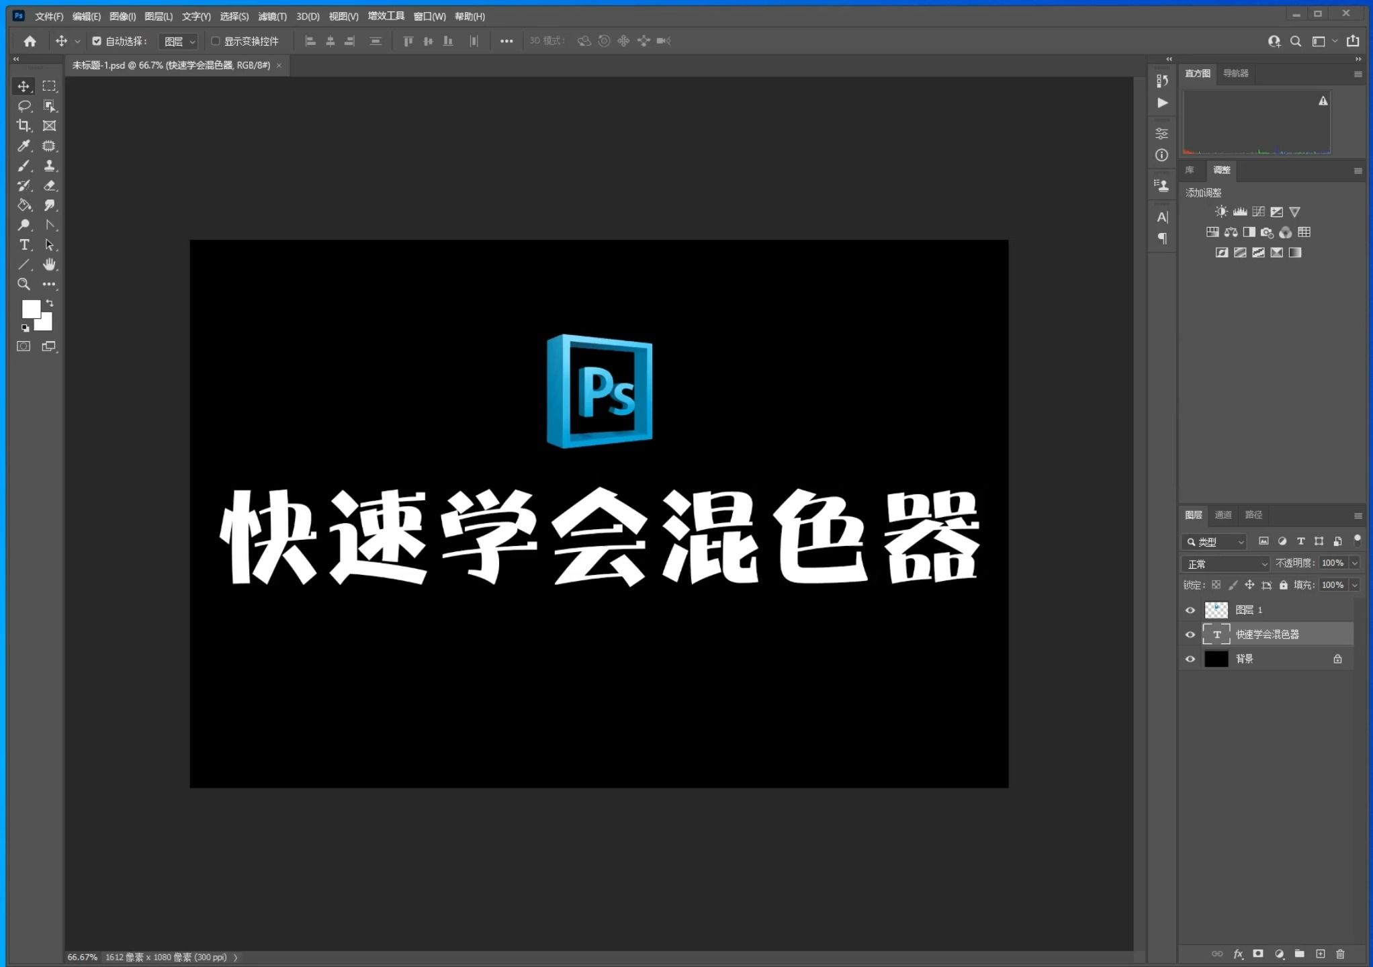Image resolution: width=1373 pixels, height=967 pixels.
Task: Align top edges in options bar
Action: click(408, 41)
